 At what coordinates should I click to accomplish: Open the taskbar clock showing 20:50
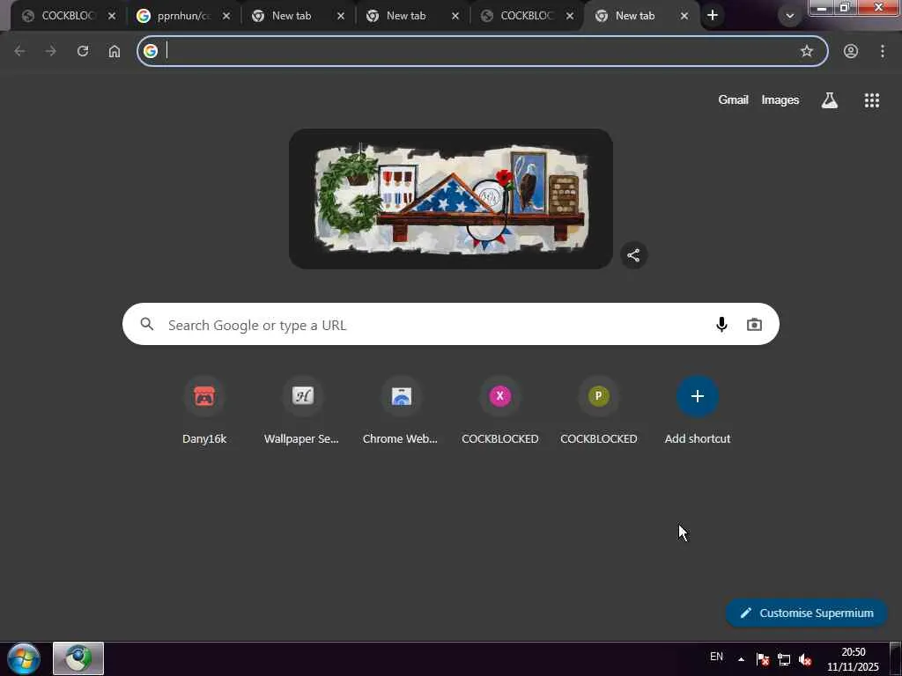tap(853, 659)
